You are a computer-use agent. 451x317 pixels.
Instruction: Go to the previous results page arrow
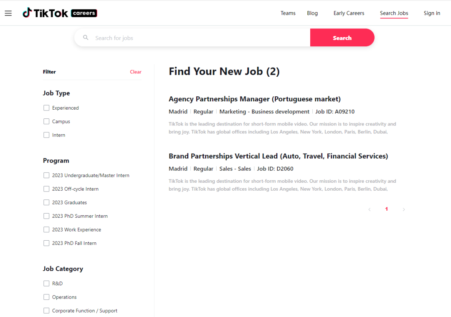click(x=370, y=209)
